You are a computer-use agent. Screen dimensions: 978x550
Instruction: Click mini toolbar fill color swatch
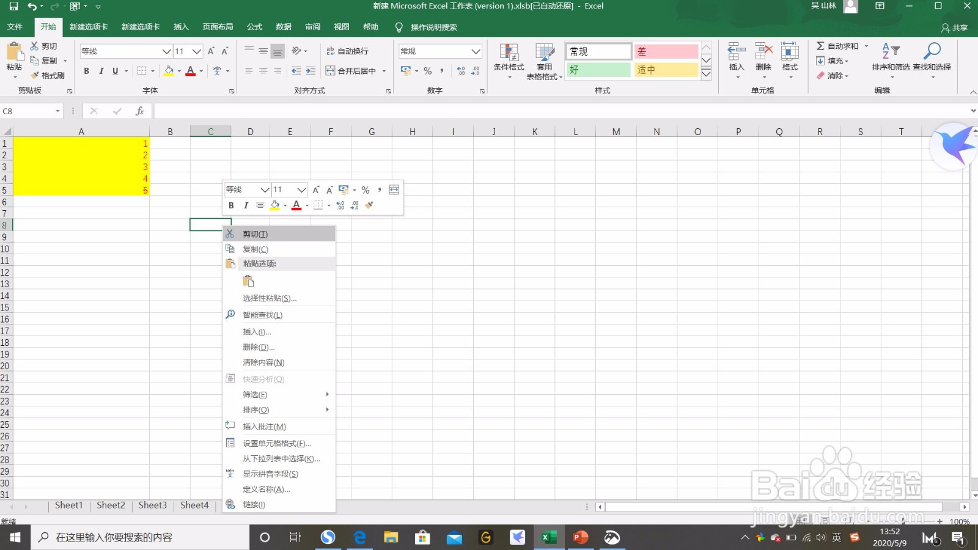[x=275, y=205]
